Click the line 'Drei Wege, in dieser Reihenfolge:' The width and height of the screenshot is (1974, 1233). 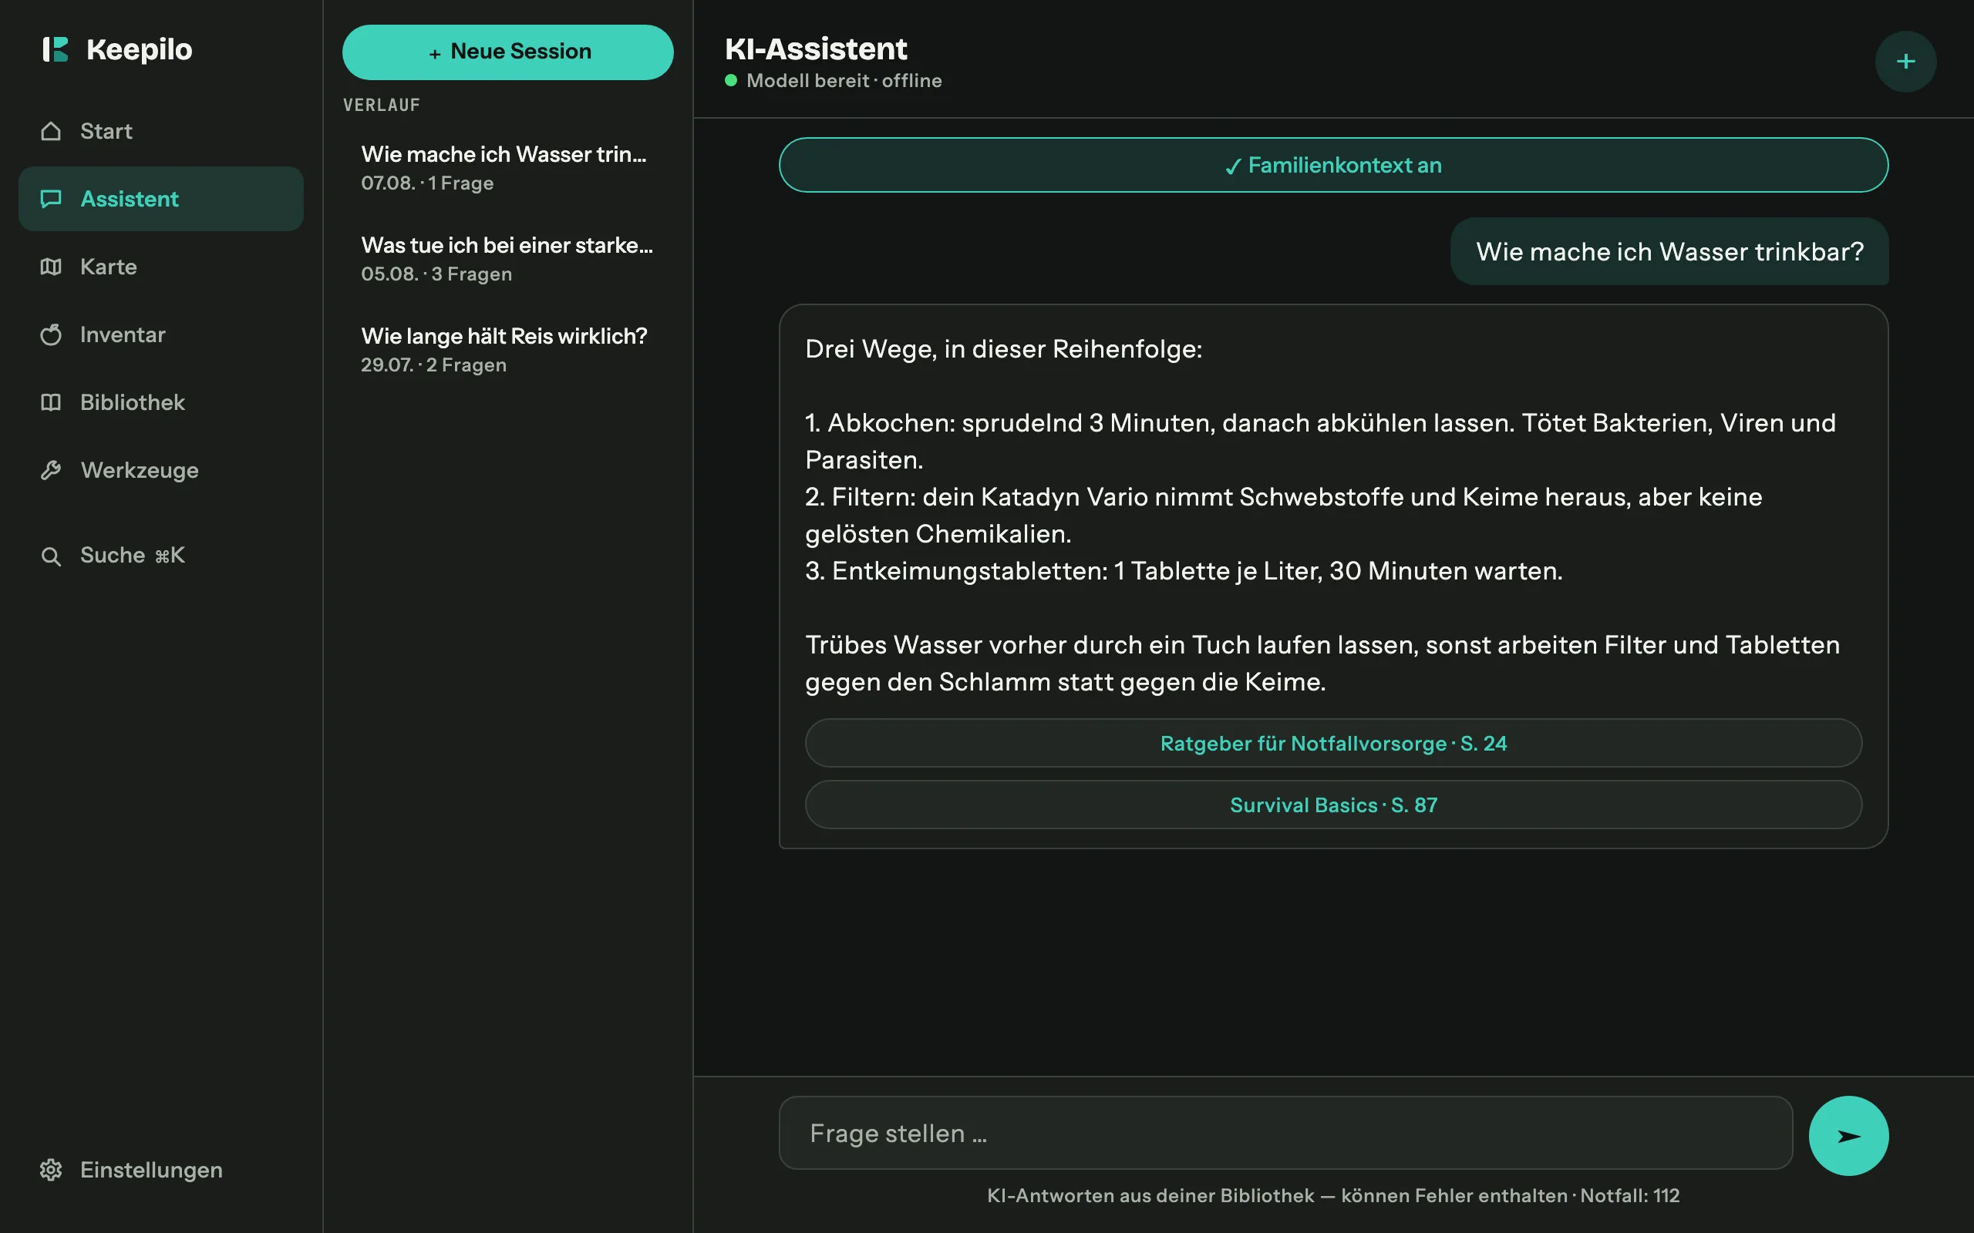click(1003, 349)
